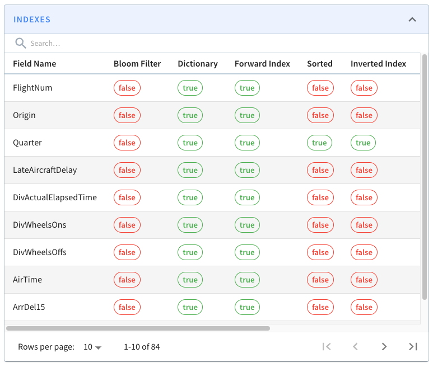Collapse the Indexes panel with chevron

(412, 20)
